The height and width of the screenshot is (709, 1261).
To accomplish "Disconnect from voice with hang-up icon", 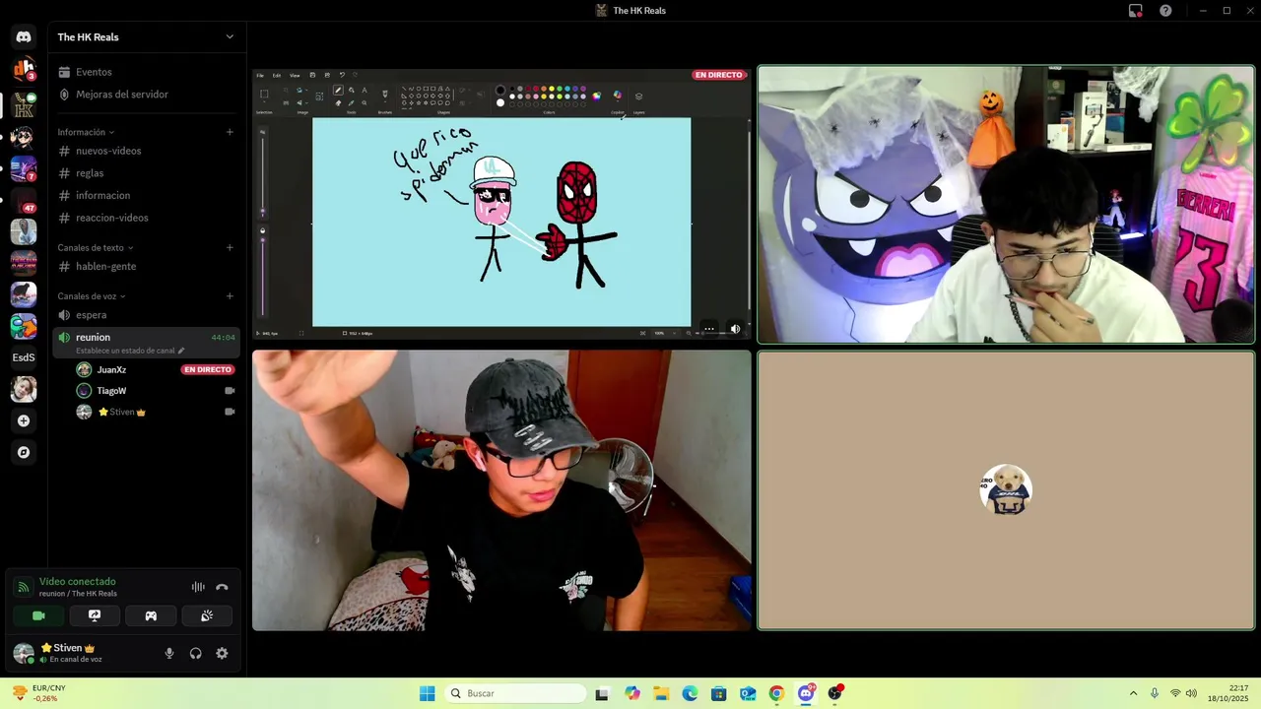I will coord(222,587).
